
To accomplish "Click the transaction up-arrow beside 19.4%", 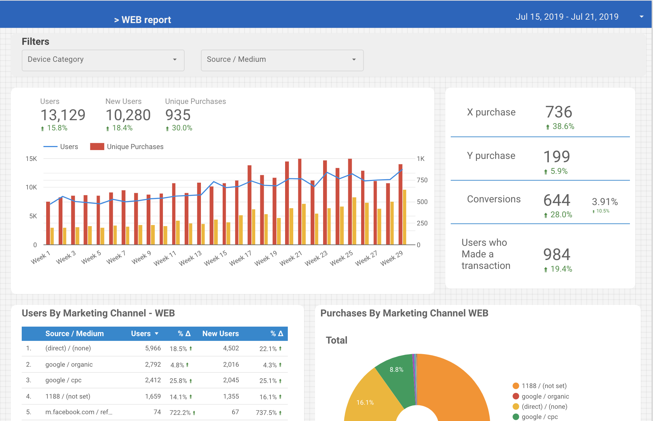I will click(546, 270).
